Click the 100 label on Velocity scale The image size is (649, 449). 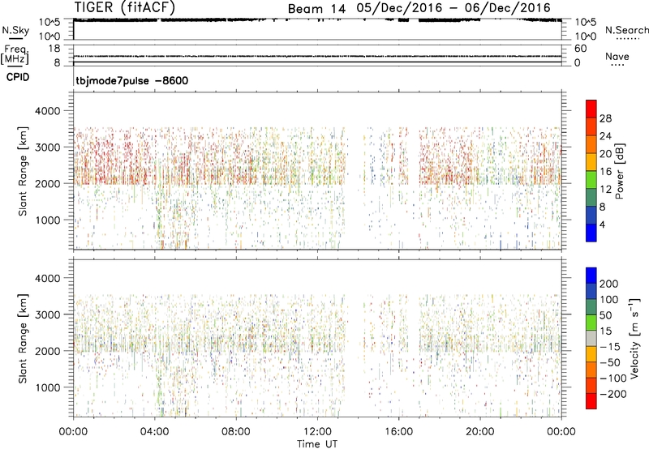[609, 300]
